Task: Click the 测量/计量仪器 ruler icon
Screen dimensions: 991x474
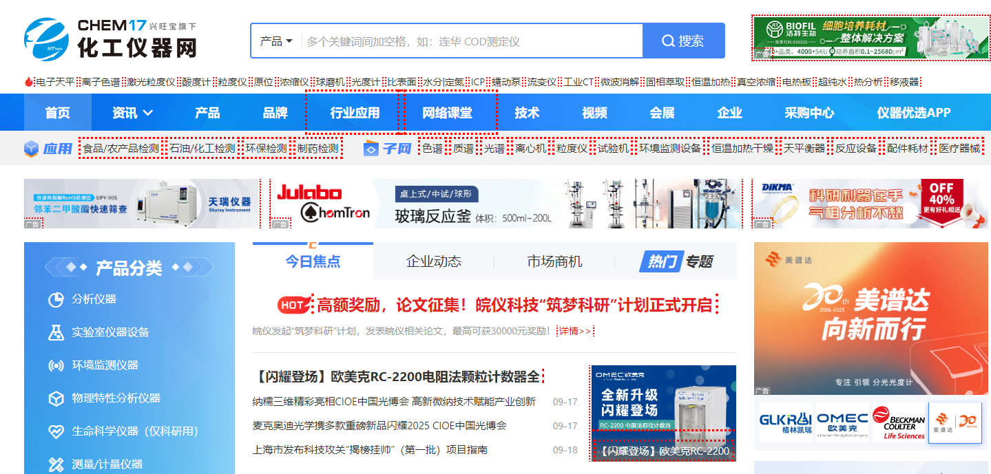Action: [56, 464]
